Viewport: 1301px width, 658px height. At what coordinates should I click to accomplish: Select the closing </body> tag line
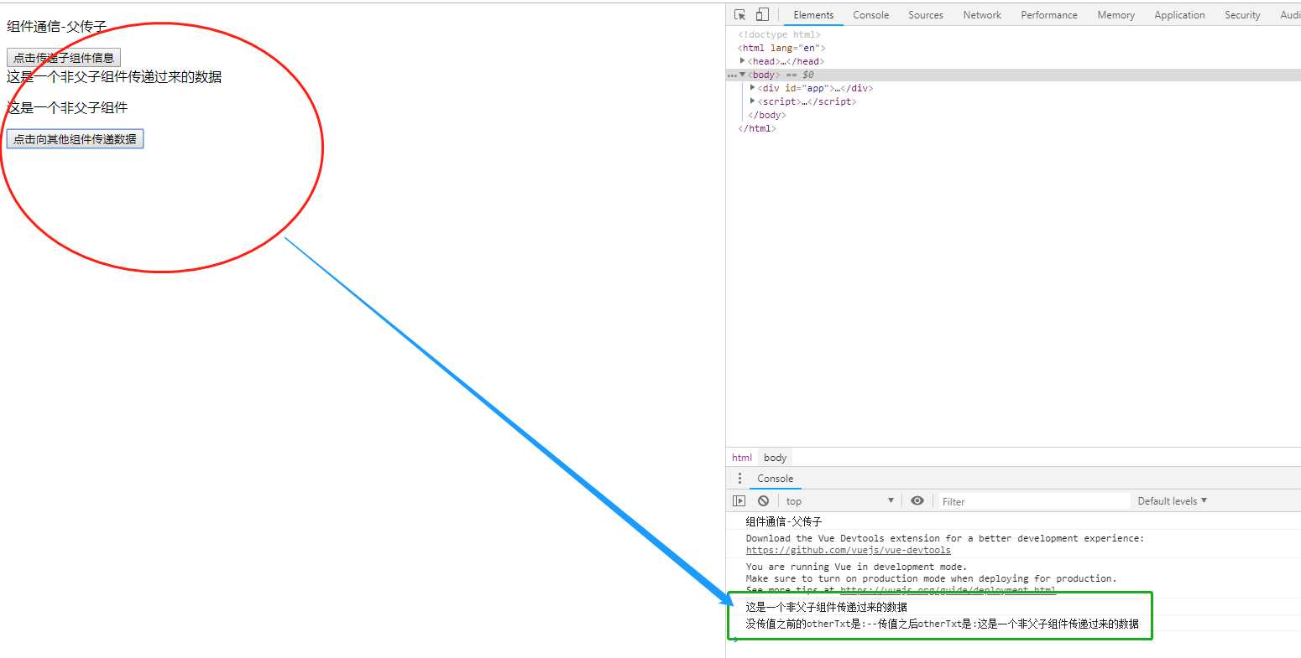[x=767, y=115]
